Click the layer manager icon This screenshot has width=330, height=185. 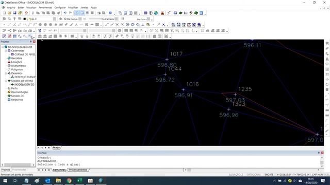pyautogui.click(x=4, y=19)
